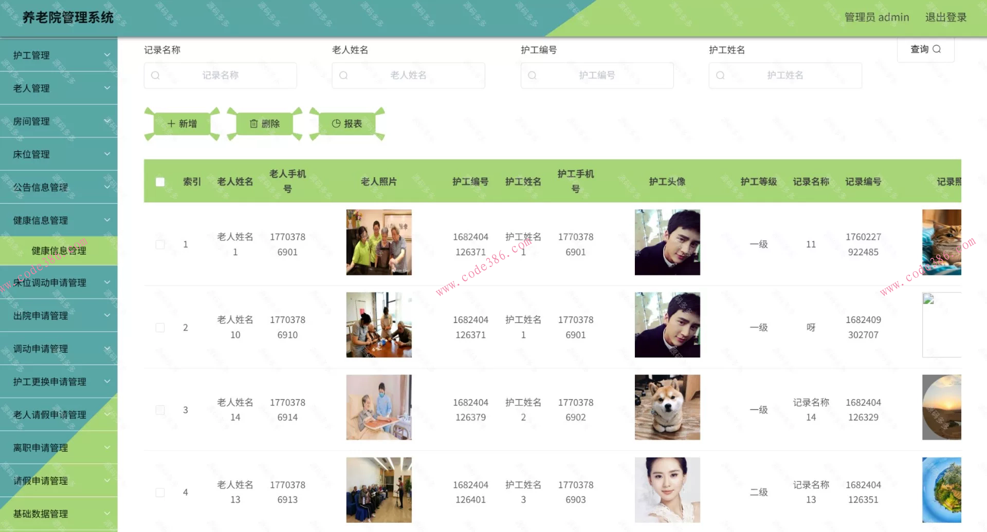Click the search icon in 记录名称 field
This screenshot has width=987, height=532.
pyautogui.click(x=155, y=75)
